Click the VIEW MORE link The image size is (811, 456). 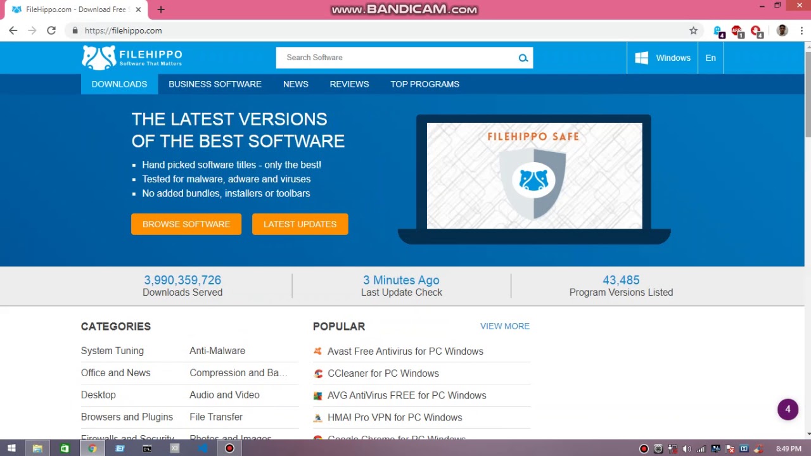[x=505, y=326]
